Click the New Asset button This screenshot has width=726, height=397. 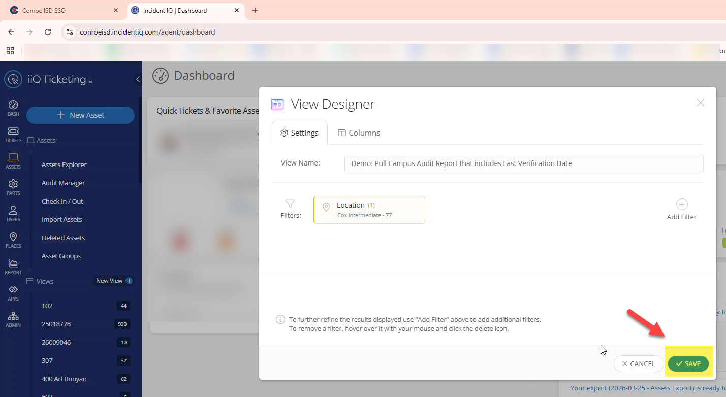[80, 115]
